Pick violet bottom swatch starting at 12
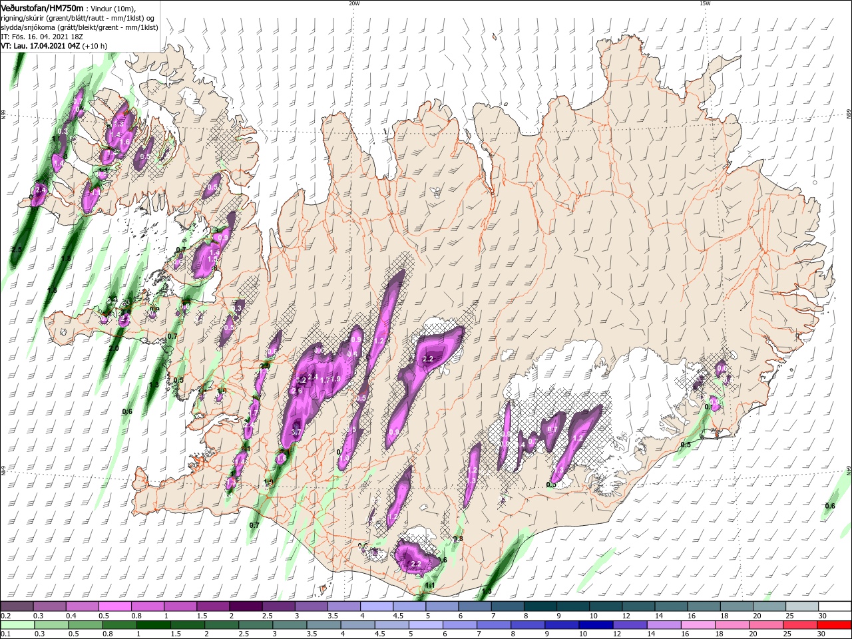The image size is (852, 639). point(630,625)
